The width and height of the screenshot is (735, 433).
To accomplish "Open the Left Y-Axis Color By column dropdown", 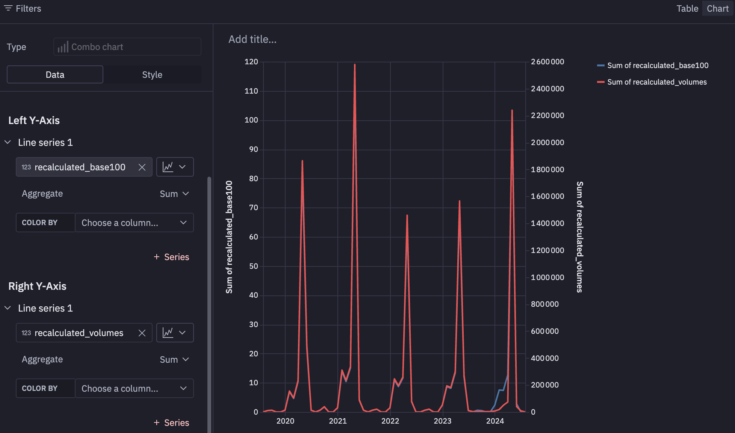I will (134, 223).
